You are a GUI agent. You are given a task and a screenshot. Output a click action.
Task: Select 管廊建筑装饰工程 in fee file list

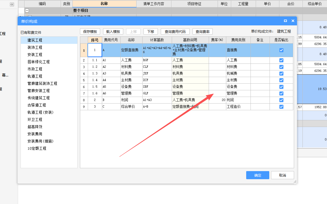coord(49,83)
